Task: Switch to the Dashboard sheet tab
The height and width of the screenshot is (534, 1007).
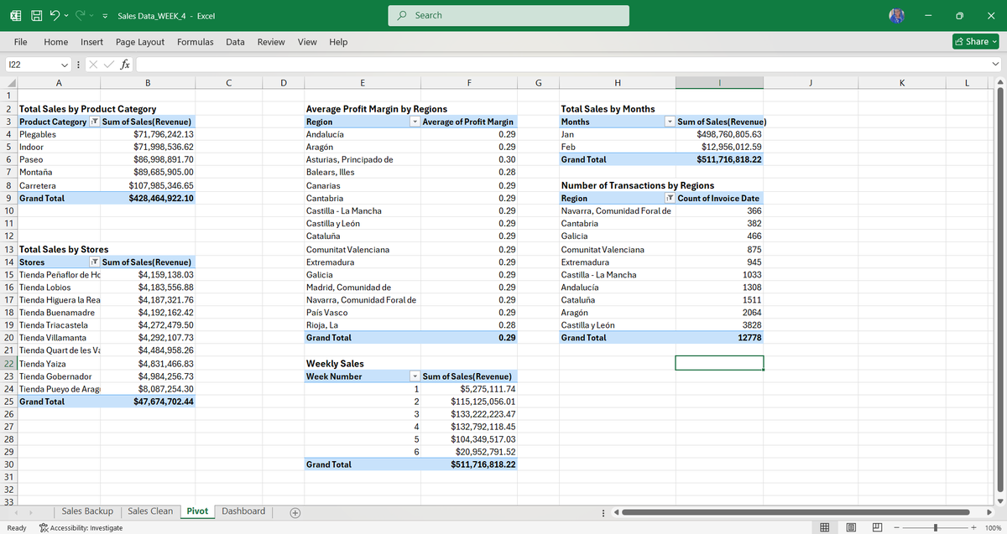Action: point(243,511)
